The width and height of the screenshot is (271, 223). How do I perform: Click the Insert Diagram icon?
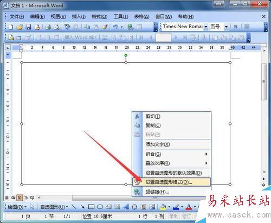click(x=134, y=207)
